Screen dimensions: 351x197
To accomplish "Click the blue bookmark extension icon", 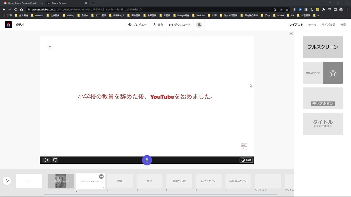I will (300, 9).
